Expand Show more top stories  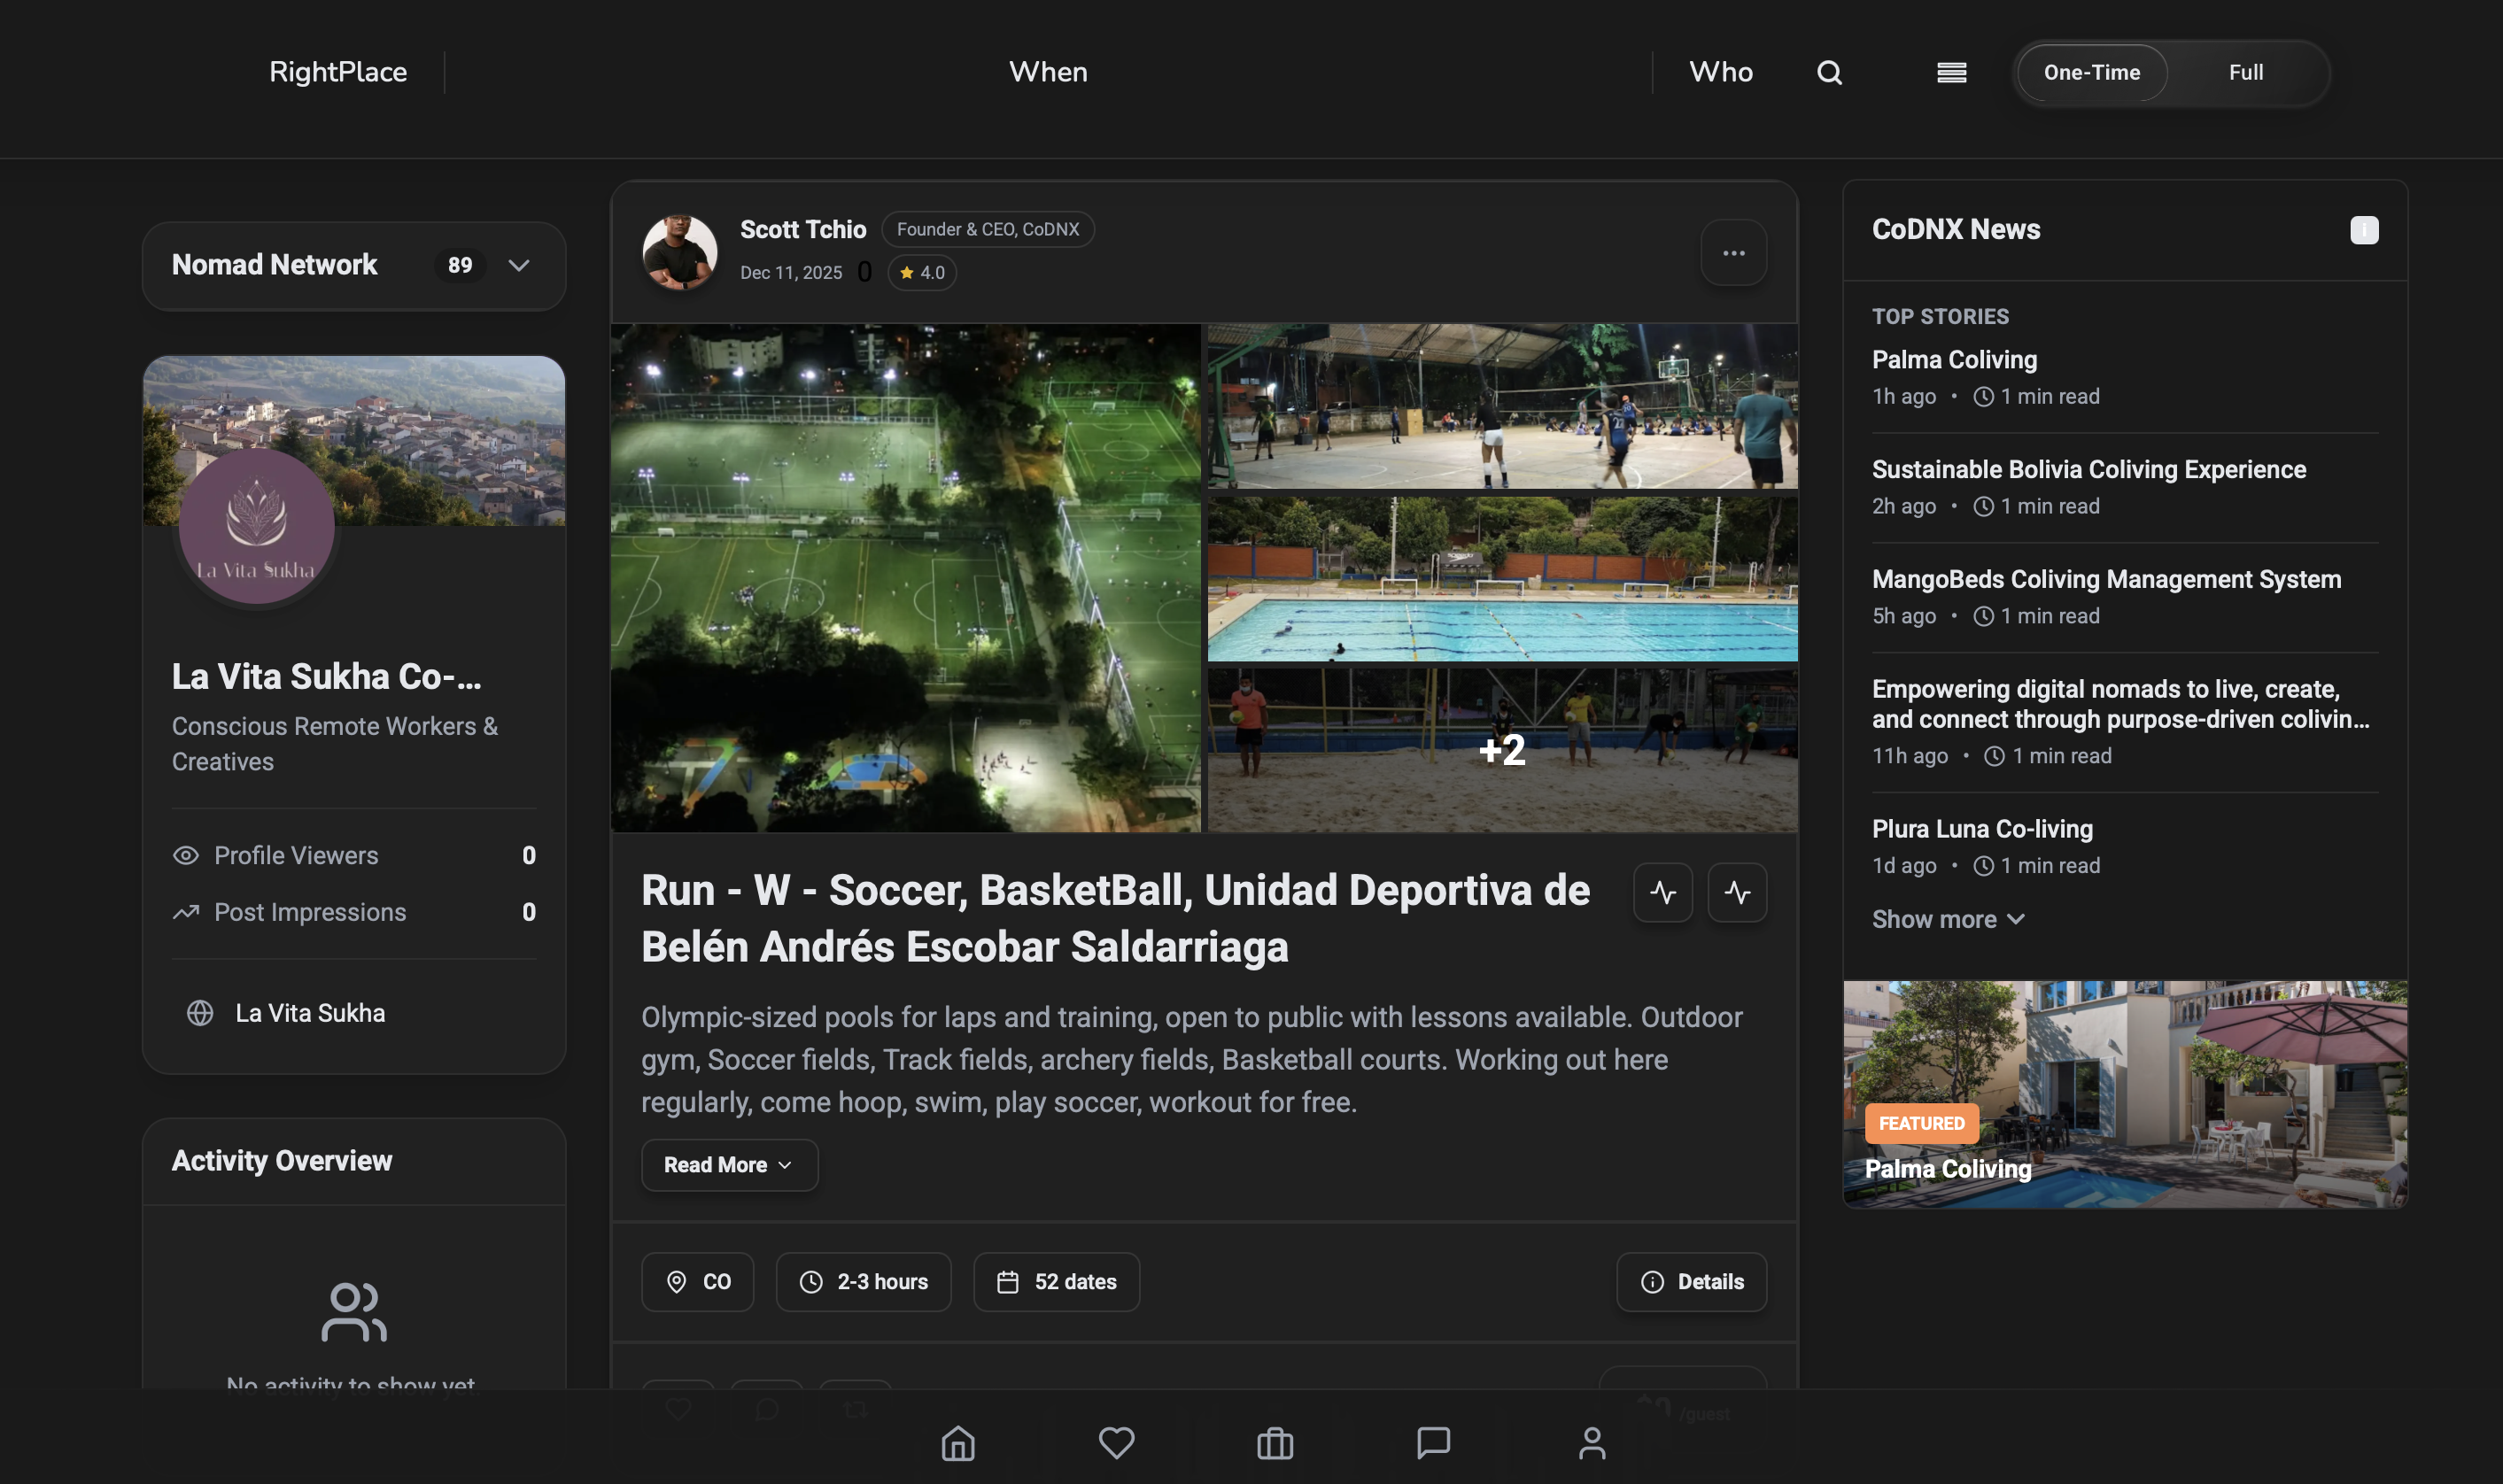(x=1947, y=919)
